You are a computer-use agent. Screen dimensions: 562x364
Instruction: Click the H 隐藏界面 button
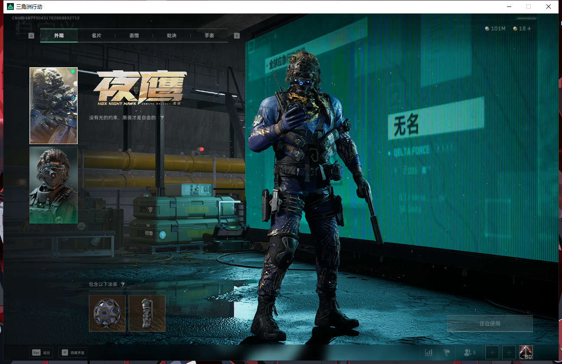(x=73, y=353)
